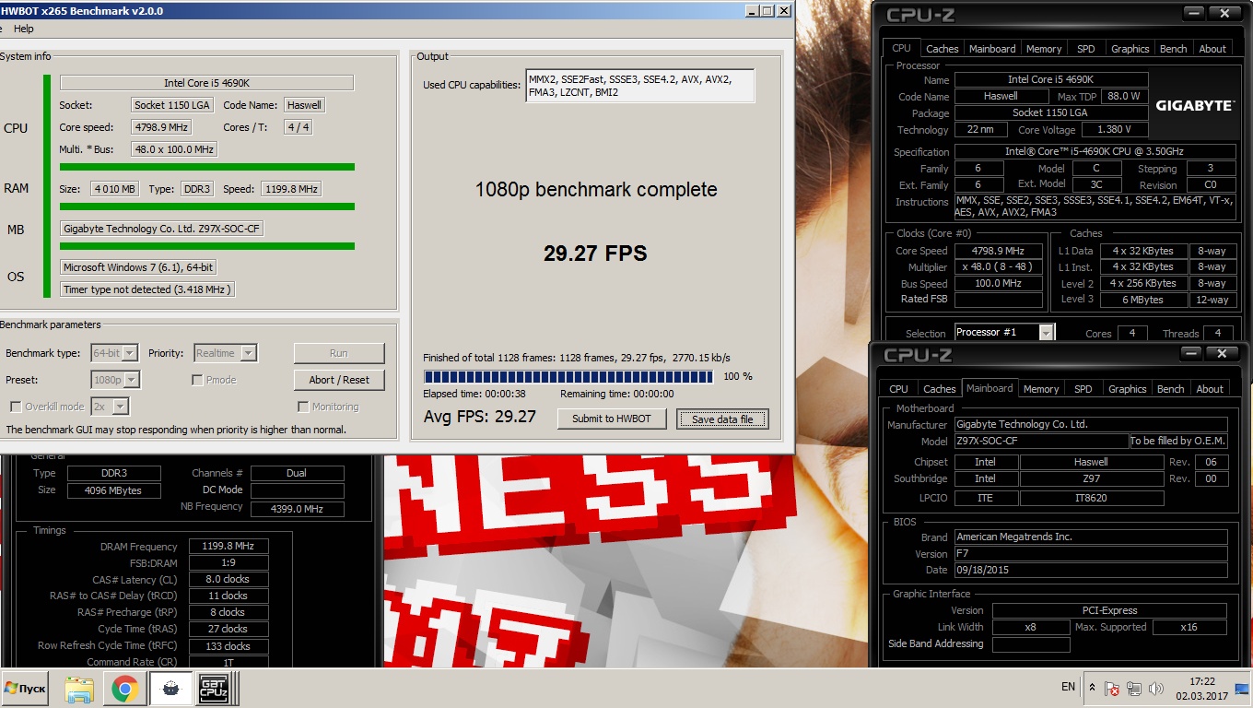Click the FSB:DRAM 1:9 value
Screen dimensions: 1253x708
pyautogui.click(x=228, y=562)
